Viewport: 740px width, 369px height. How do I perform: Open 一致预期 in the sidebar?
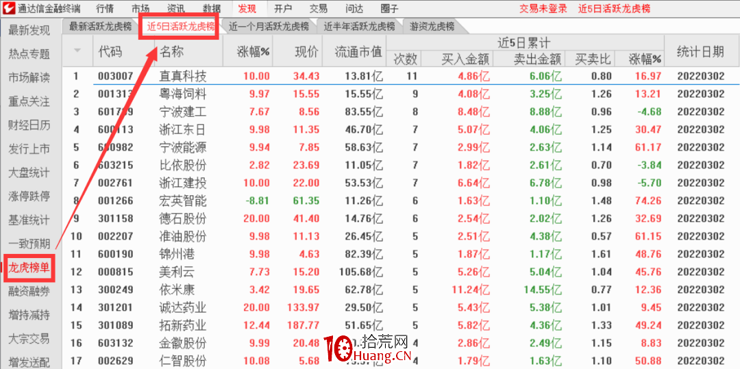(29, 244)
